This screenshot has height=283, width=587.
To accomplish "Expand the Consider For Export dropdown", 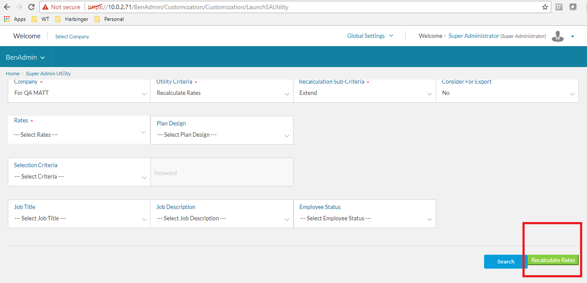I will point(507,93).
